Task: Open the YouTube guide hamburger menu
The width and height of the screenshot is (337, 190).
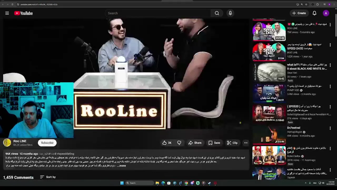Action: [x=7, y=13]
